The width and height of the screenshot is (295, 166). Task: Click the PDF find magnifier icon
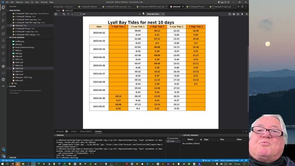pyautogui.click(x=64, y=14)
